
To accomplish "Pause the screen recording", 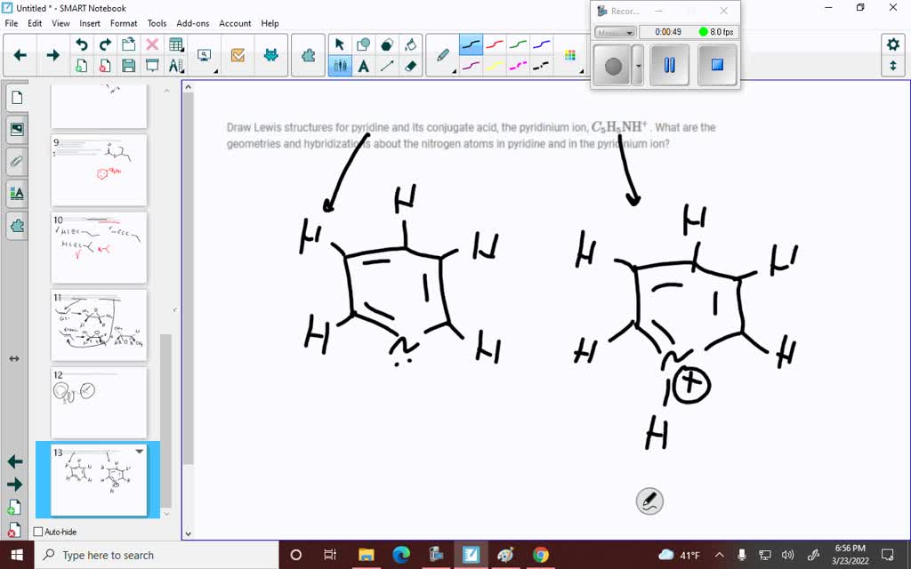I will click(x=669, y=66).
